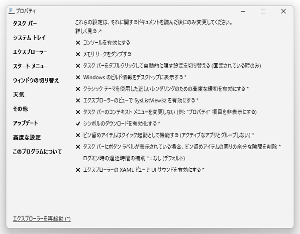Image resolution: width=300 pixels, height=234 pixels.
Task: Select the 高度な設定 section
Action: (x=27, y=137)
